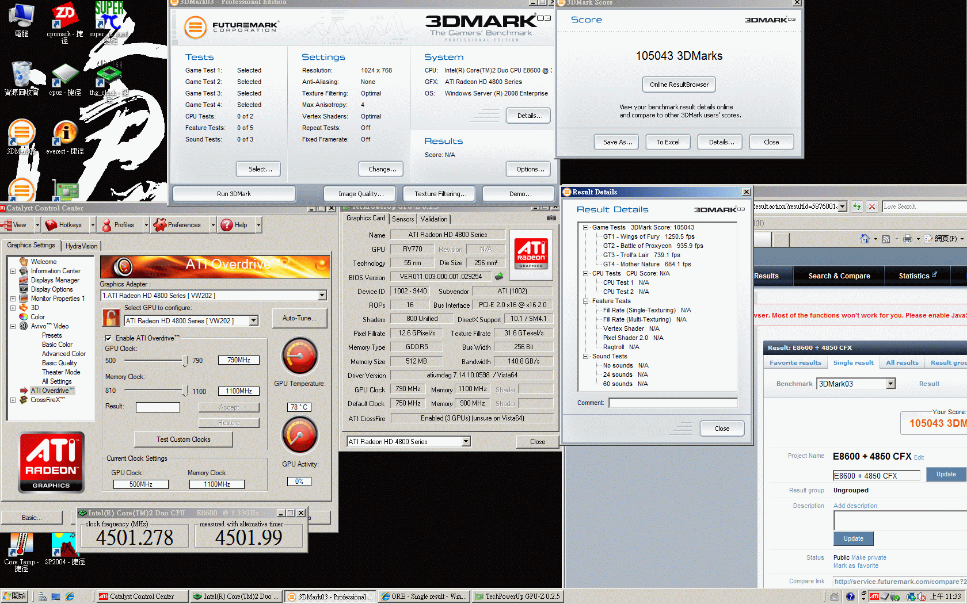Click the Internet Explorer quick launch icon
The height and width of the screenshot is (604, 967).
[70, 597]
